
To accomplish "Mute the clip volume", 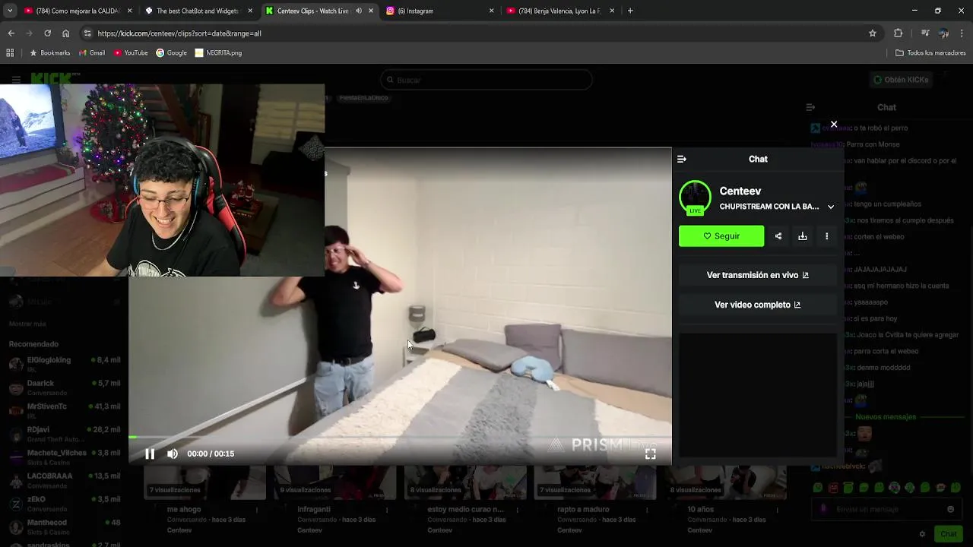I will 173,454.
